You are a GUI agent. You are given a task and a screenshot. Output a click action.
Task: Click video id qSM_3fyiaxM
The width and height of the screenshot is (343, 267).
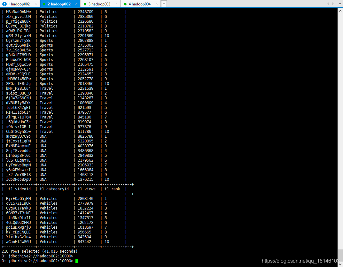tap(18, 36)
